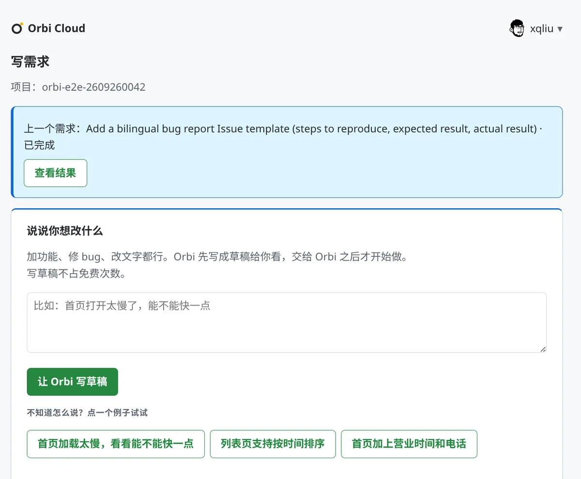Screen dimensions: 581x479
Task: Click the 已完成 status text
Action: [40, 145]
